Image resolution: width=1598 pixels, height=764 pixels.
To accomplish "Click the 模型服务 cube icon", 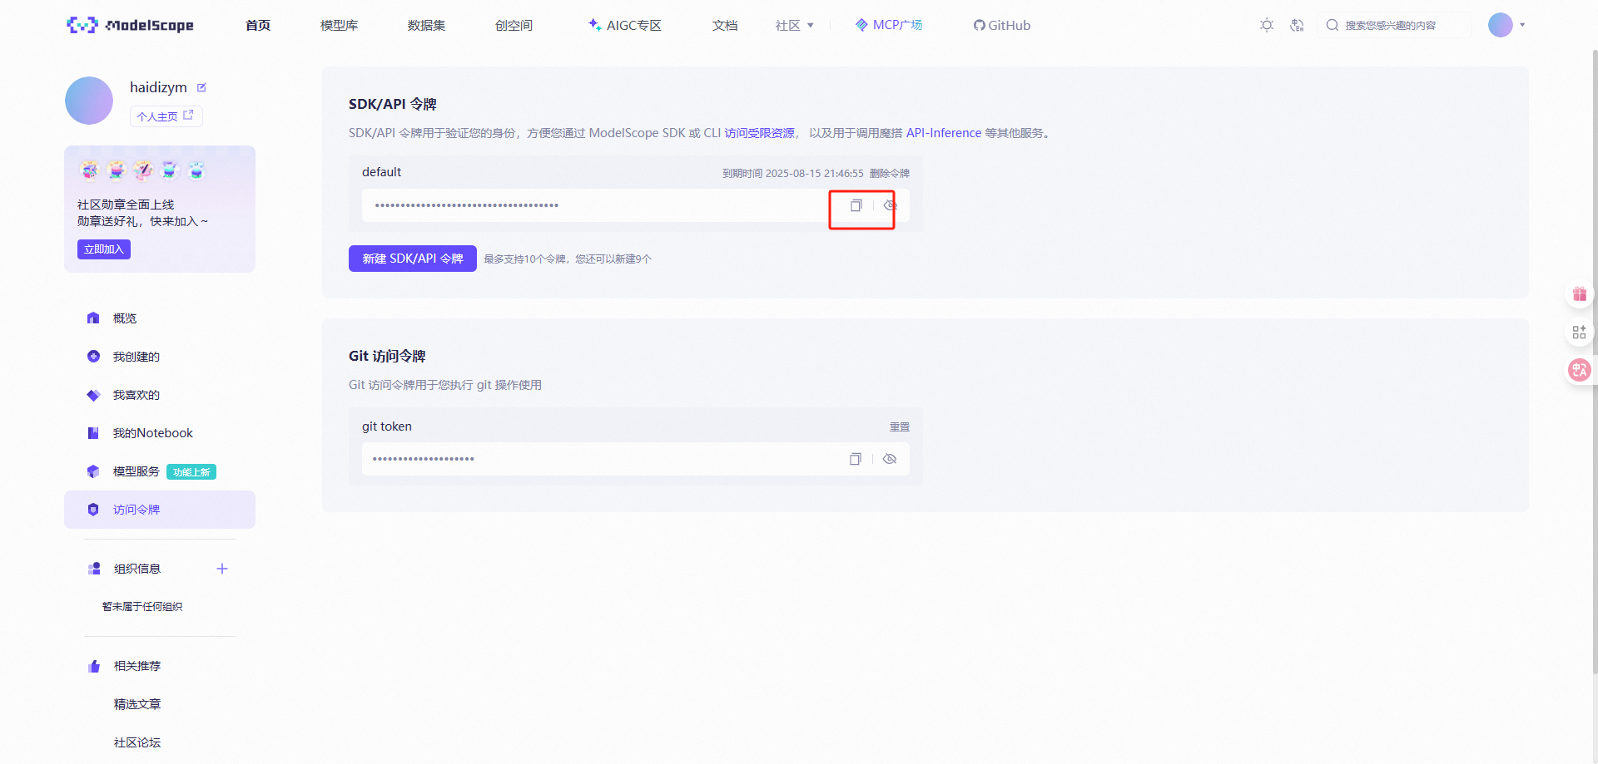I will tap(93, 471).
